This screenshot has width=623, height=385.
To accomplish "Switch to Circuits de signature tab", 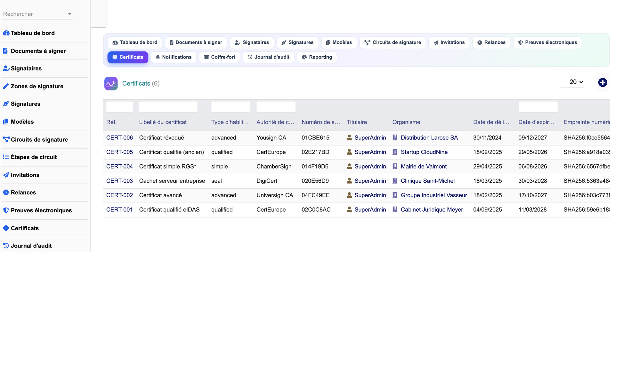I will pyautogui.click(x=392, y=43).
